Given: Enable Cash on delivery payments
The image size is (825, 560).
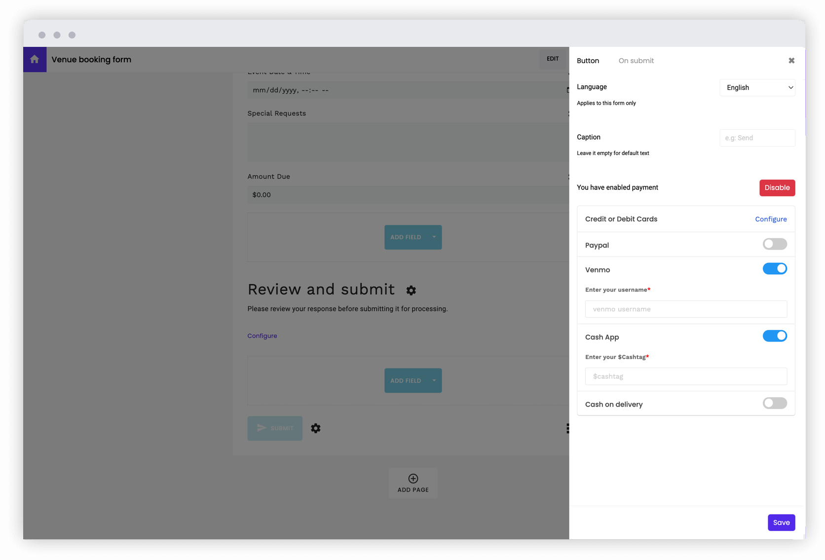Looking at the screenshot, I should [774, 403].
